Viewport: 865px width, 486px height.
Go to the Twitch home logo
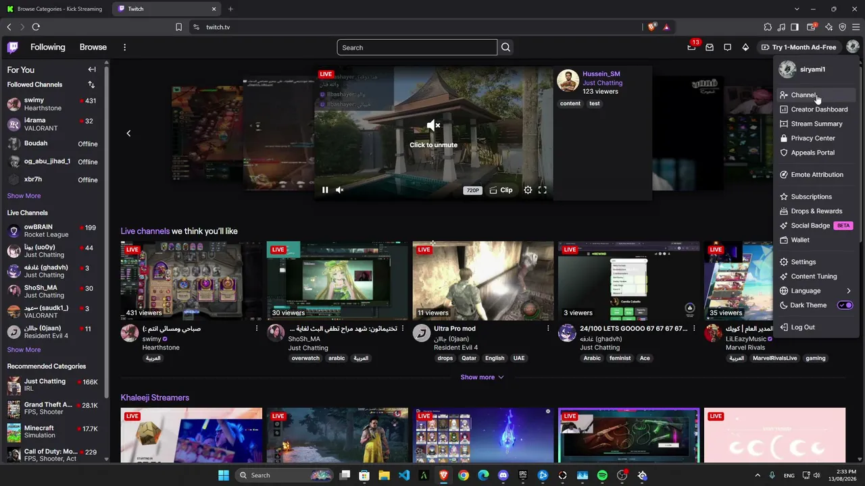coord(13,47)
